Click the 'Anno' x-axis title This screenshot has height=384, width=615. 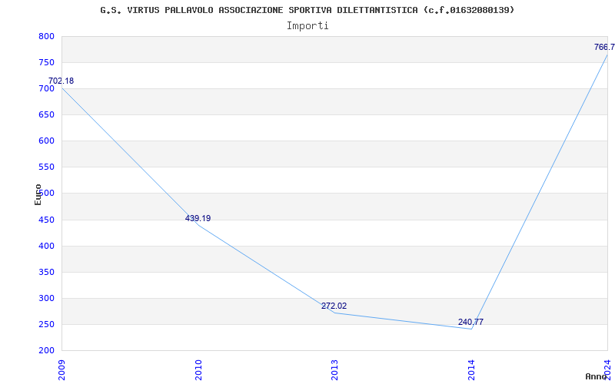[597, 376]
